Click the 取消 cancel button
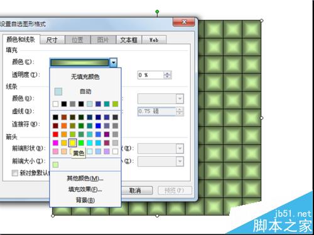 coord(135,191)
